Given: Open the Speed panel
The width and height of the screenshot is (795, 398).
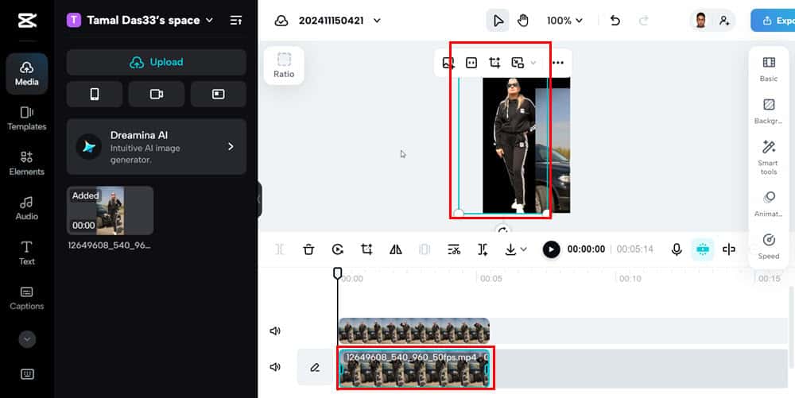Looking at the screenshot, I should tap(769, 246).
